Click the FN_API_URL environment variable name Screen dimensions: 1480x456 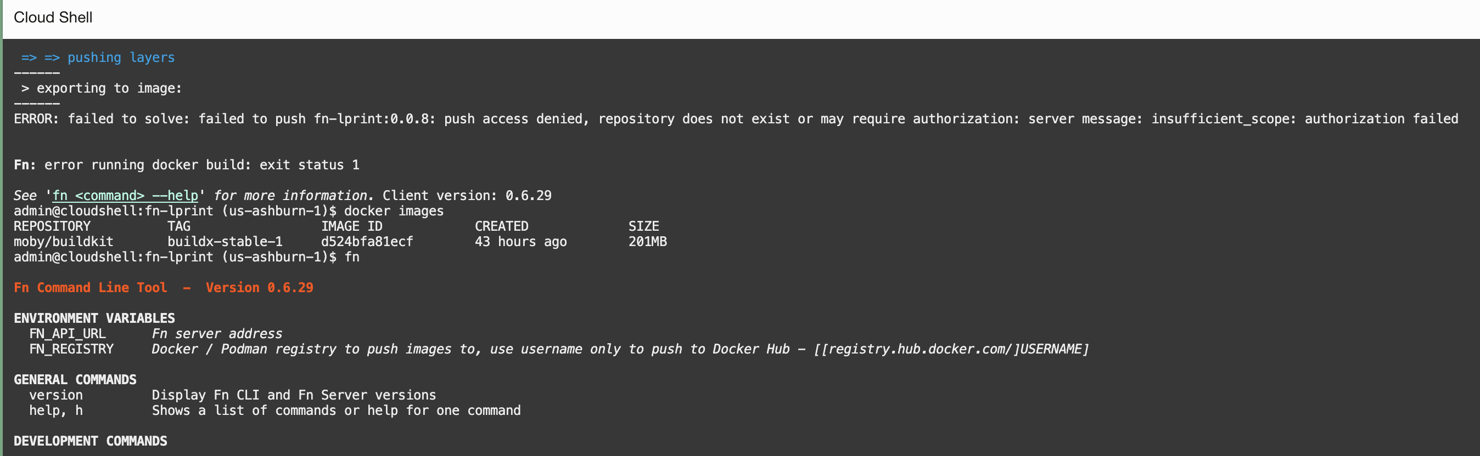pyautogui.click(x=67, y=334)
